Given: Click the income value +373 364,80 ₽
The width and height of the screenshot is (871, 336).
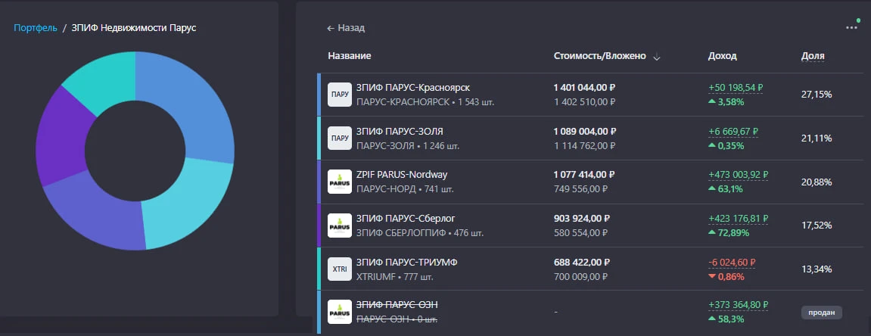Looking at the screenshot, I should click(739, 305).
